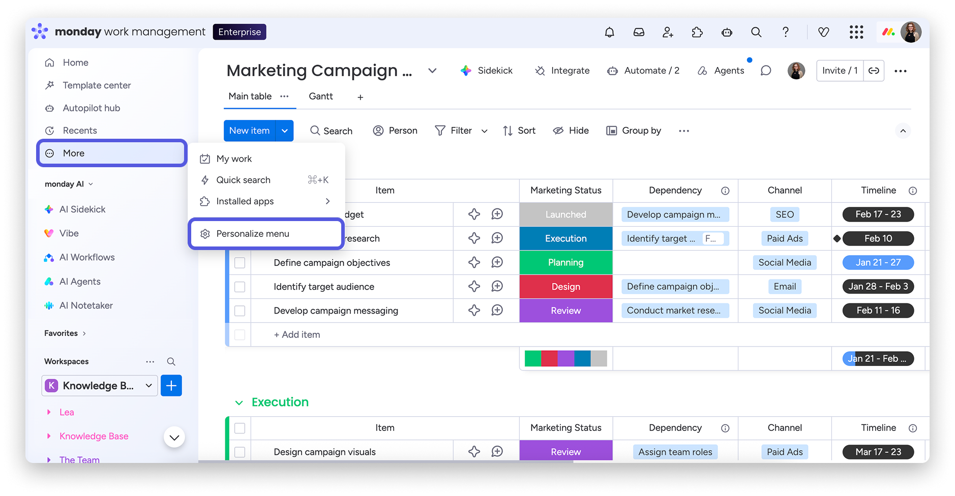Select the Develop campaign messaging checkbox
Screen dimensions: 955x496
(x=240, y=311)
